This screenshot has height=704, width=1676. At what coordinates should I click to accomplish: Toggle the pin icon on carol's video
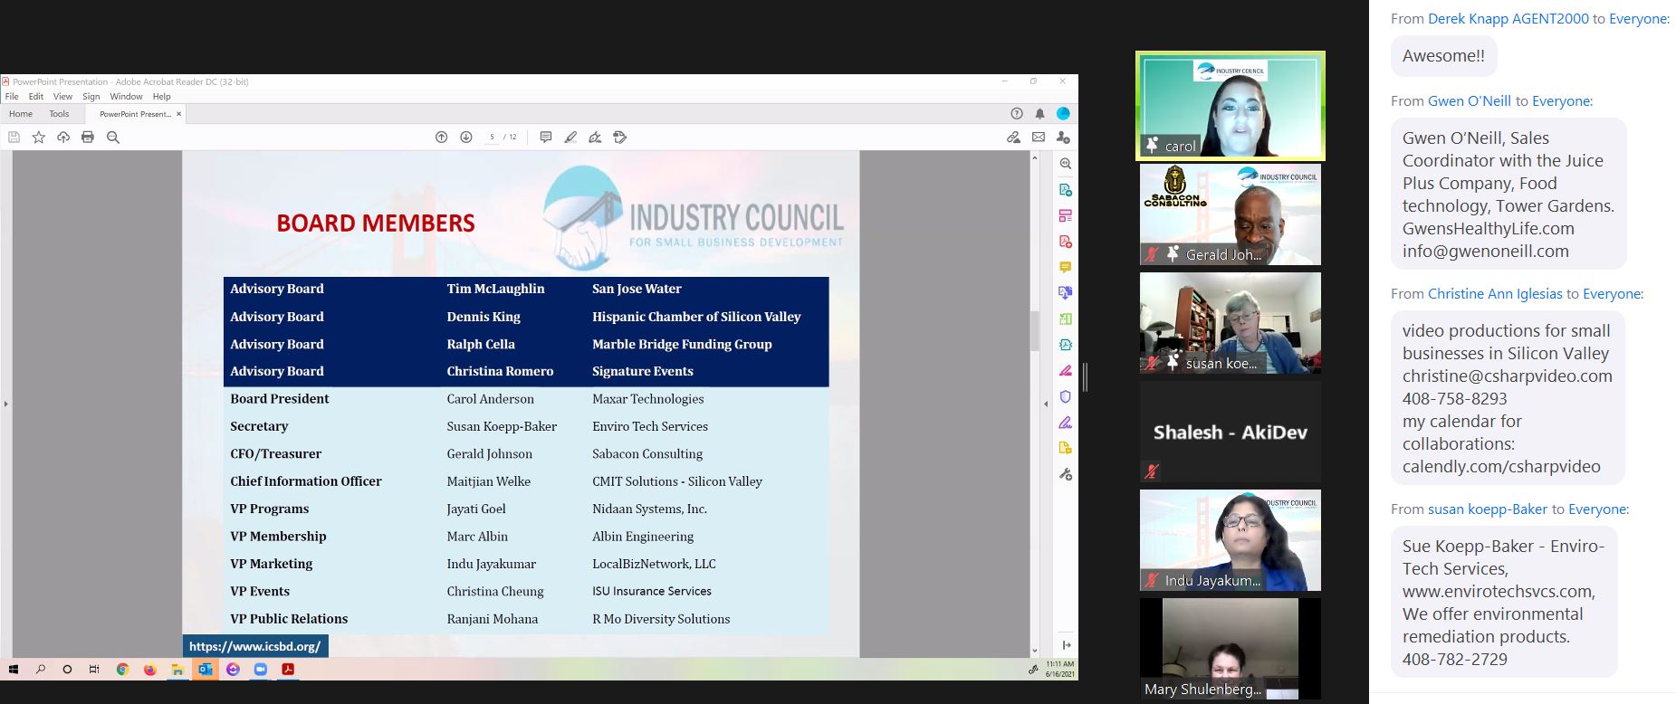[1152, 145]
